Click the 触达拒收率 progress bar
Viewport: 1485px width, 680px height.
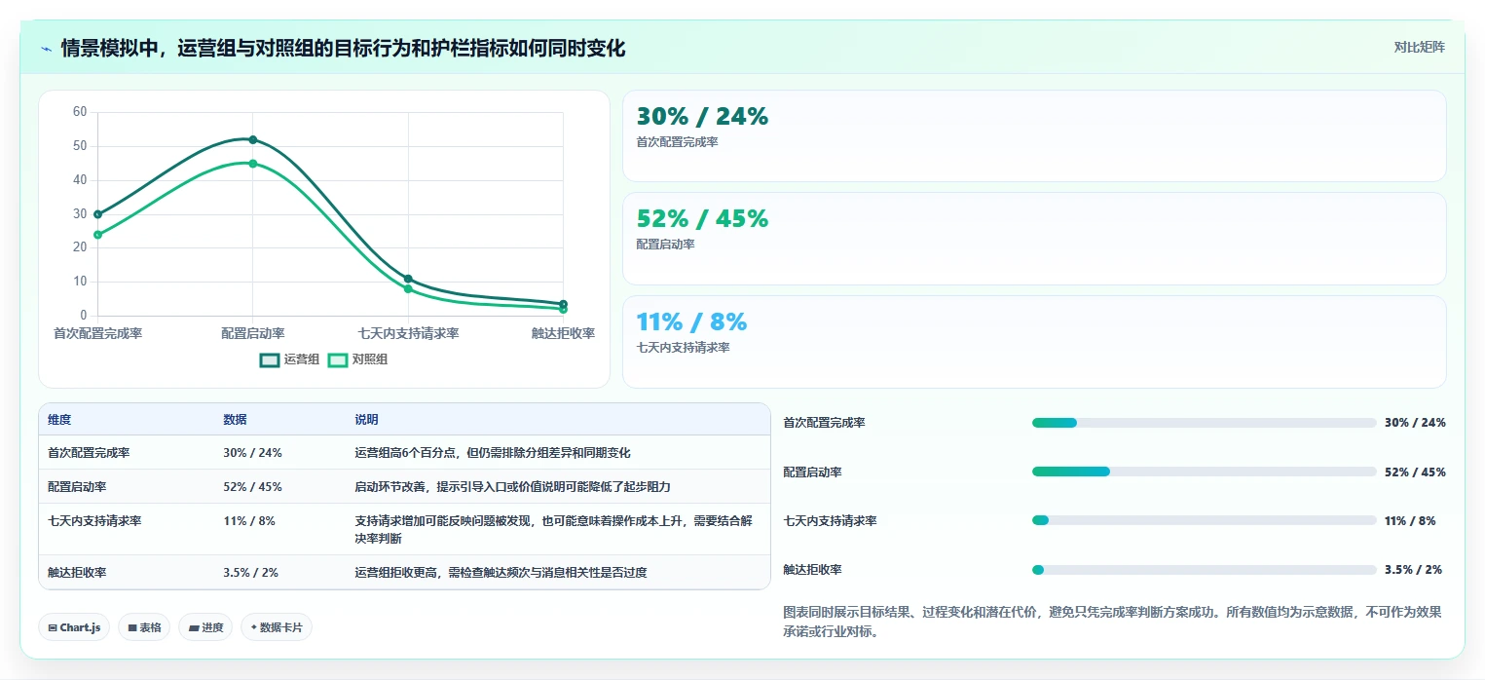click(x=1204, y=570)
